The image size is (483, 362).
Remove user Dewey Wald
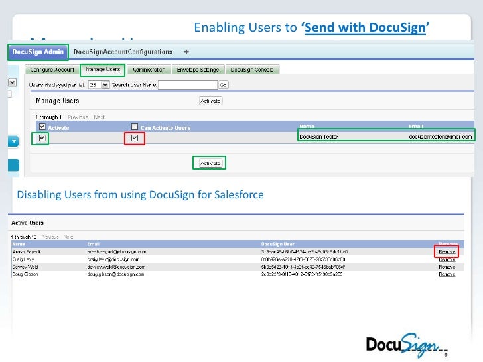[x=447, y=267]
